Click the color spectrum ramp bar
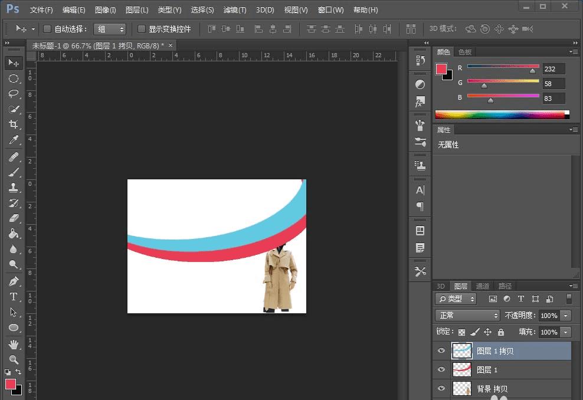Image resolution: width=583 pixels, height=400 pixels. 502,114
